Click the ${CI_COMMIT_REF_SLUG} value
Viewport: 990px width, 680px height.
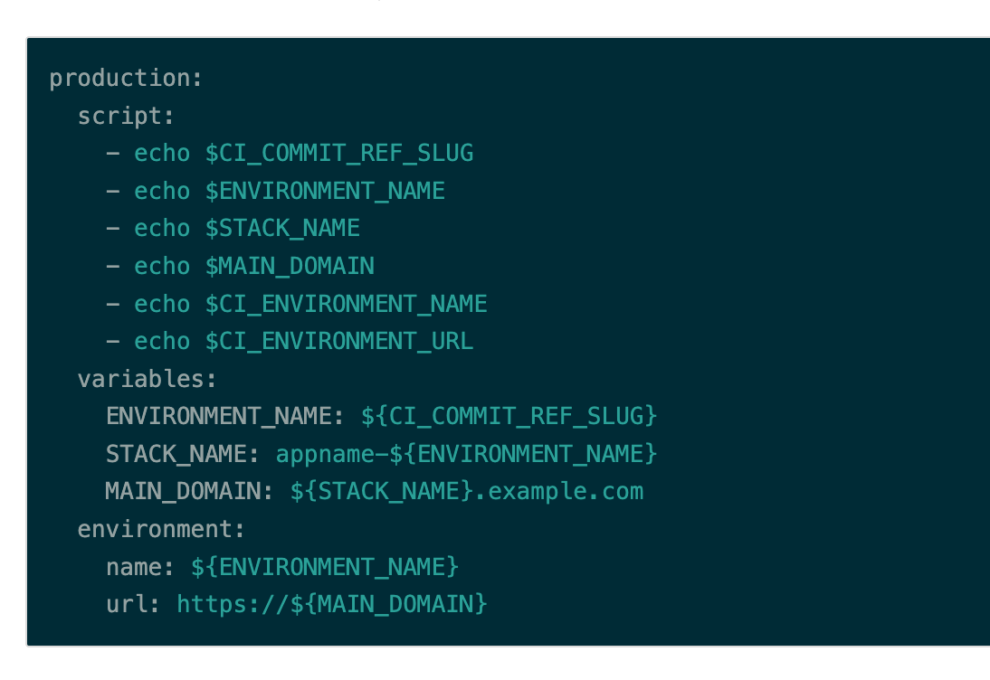point(509,417)
